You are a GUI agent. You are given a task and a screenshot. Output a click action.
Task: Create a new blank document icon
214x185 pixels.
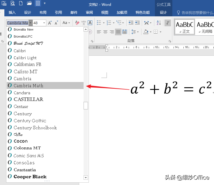(x=21, y=3)
